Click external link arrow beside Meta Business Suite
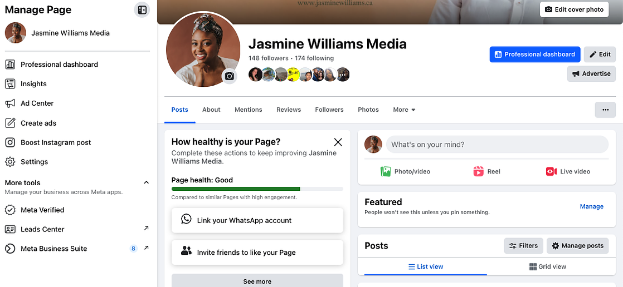The image size is (623, 287). click(x=146, y=248)
